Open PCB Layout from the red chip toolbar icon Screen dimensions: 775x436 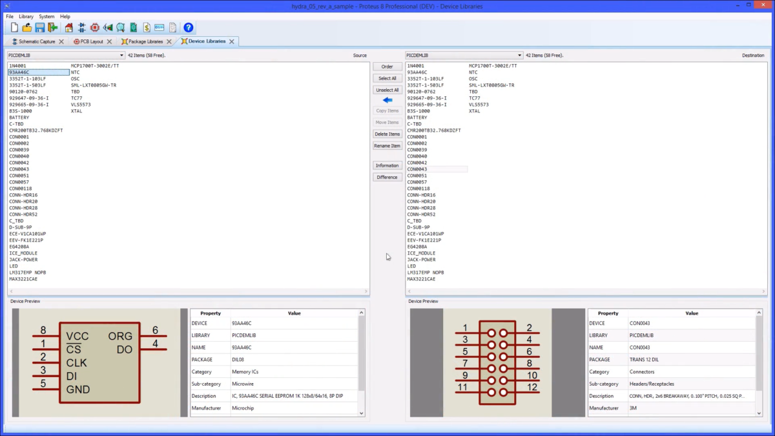(x=95, y=28)
